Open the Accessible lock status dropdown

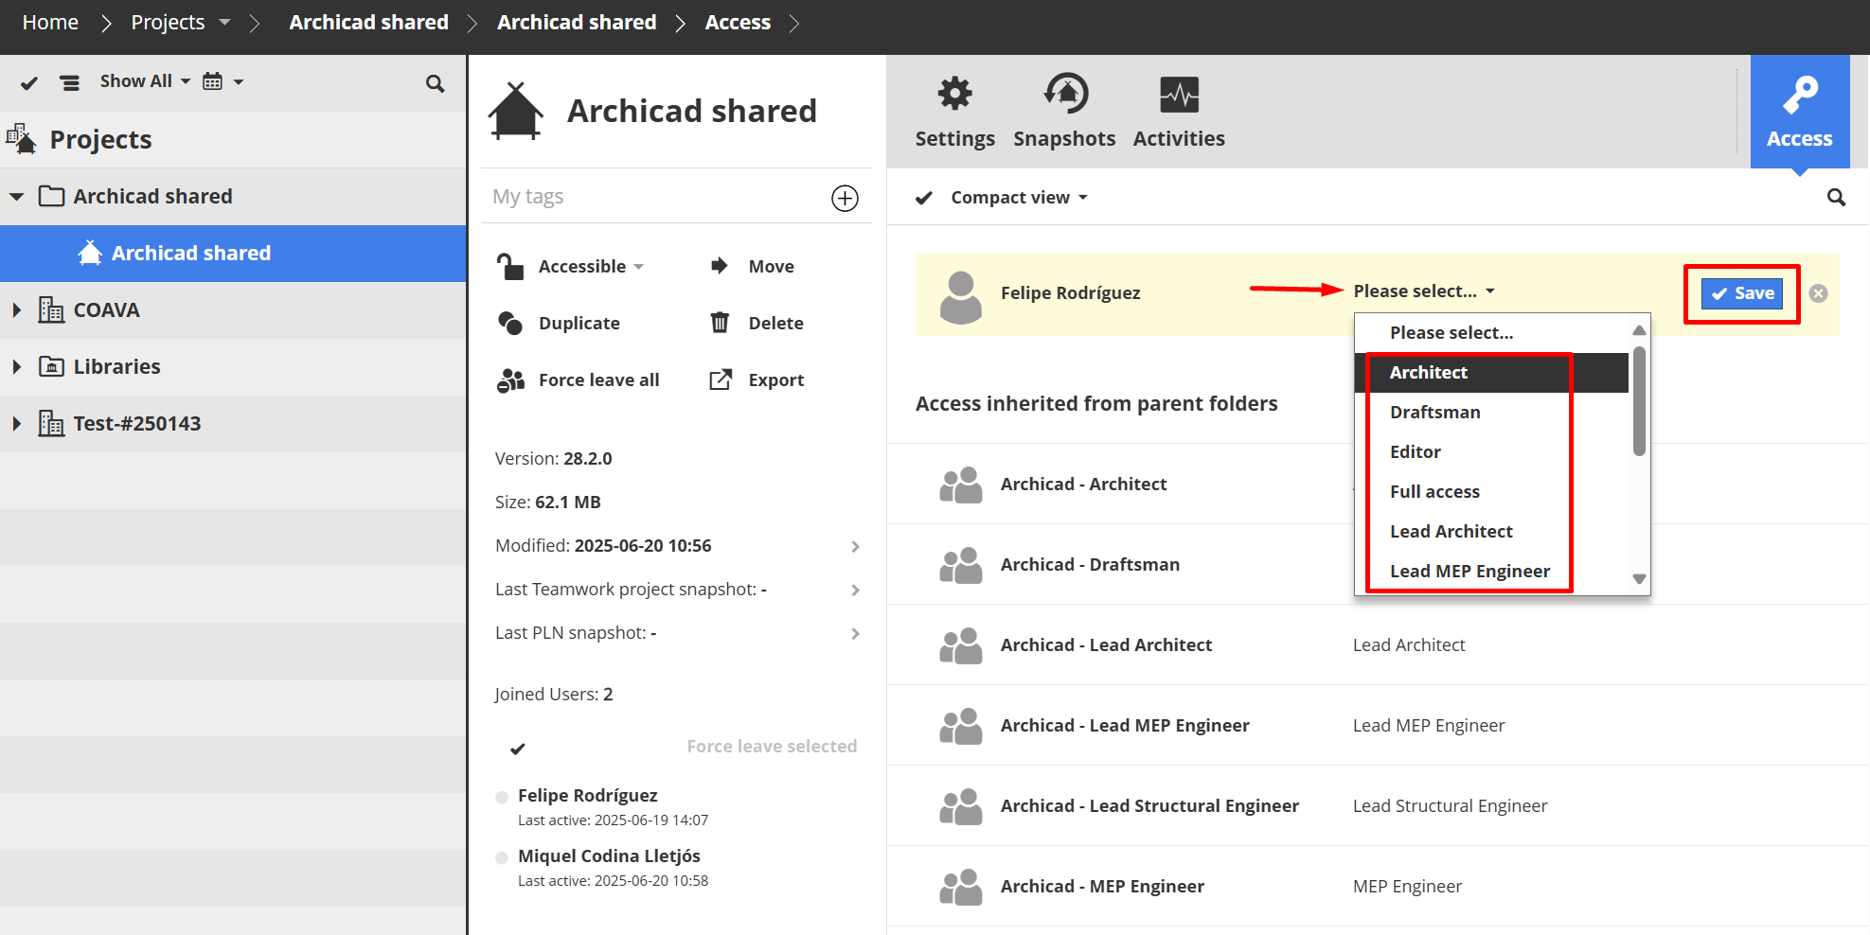(570, 266)
